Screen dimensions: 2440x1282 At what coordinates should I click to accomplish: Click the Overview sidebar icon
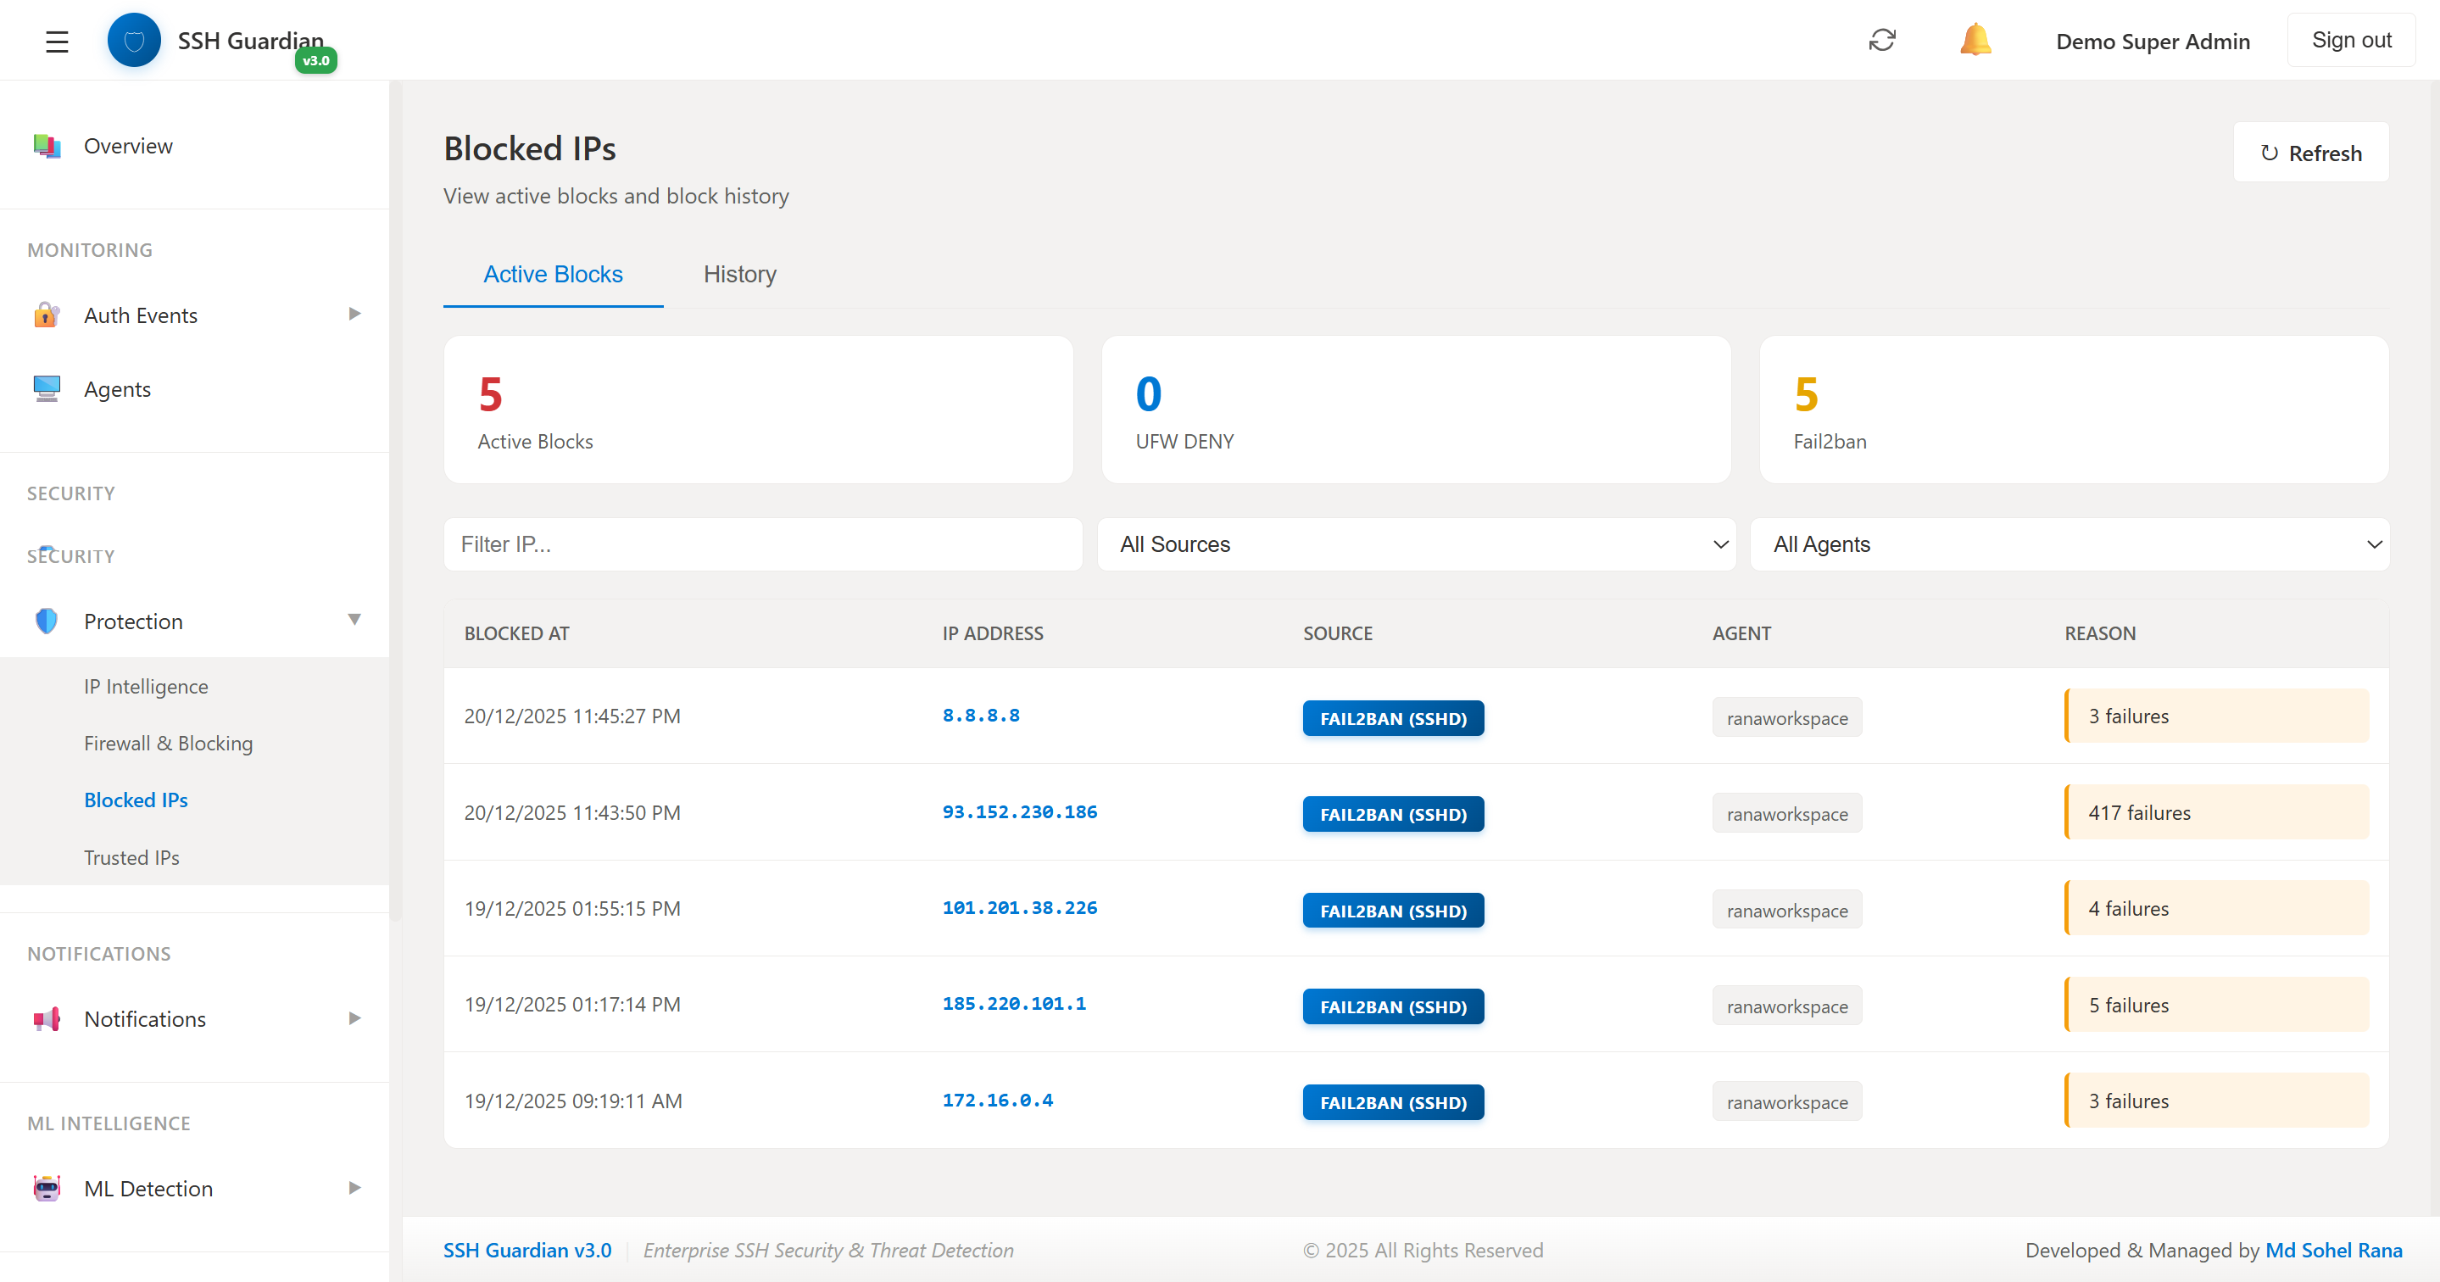[47, 146]
